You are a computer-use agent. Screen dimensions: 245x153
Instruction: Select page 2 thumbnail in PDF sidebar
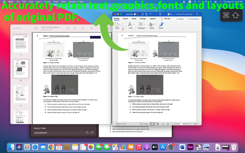point(21,69)
